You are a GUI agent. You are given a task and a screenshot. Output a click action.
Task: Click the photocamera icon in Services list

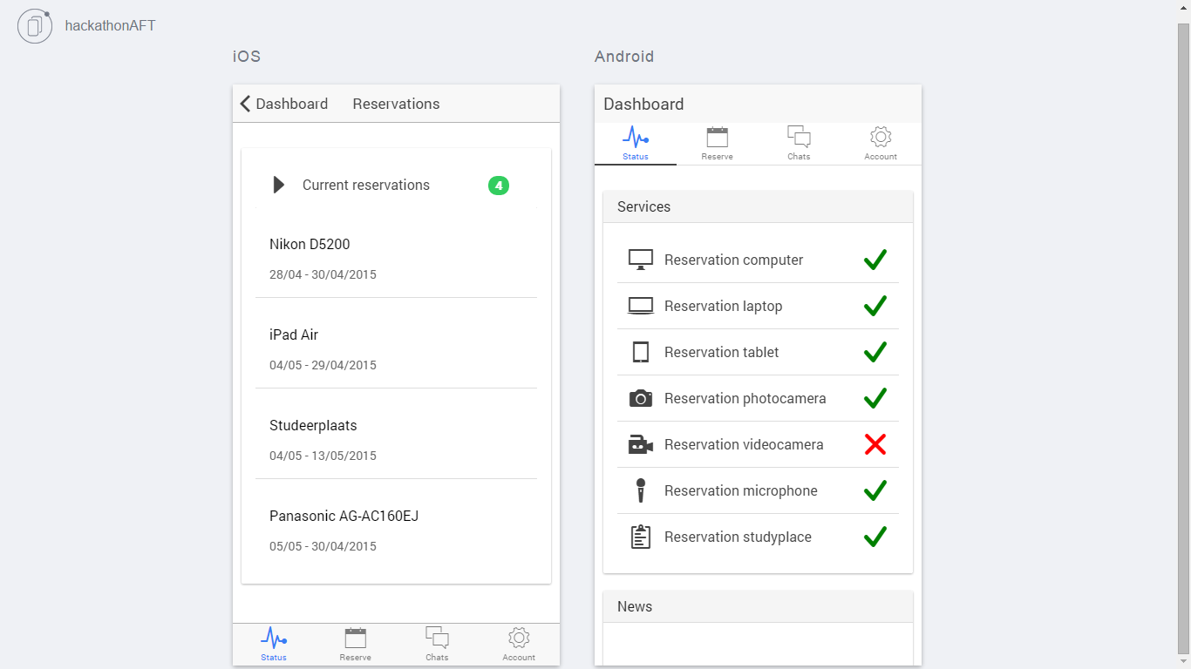[641, 398]
